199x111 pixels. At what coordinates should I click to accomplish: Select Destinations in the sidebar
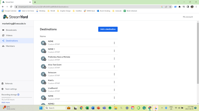[x=17, y=41]
